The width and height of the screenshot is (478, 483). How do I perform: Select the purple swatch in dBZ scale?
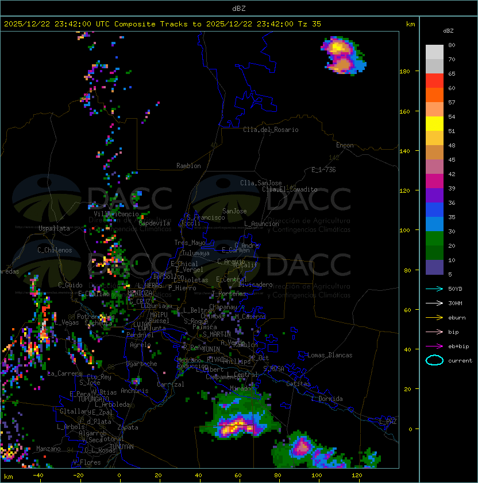[434, 195]
